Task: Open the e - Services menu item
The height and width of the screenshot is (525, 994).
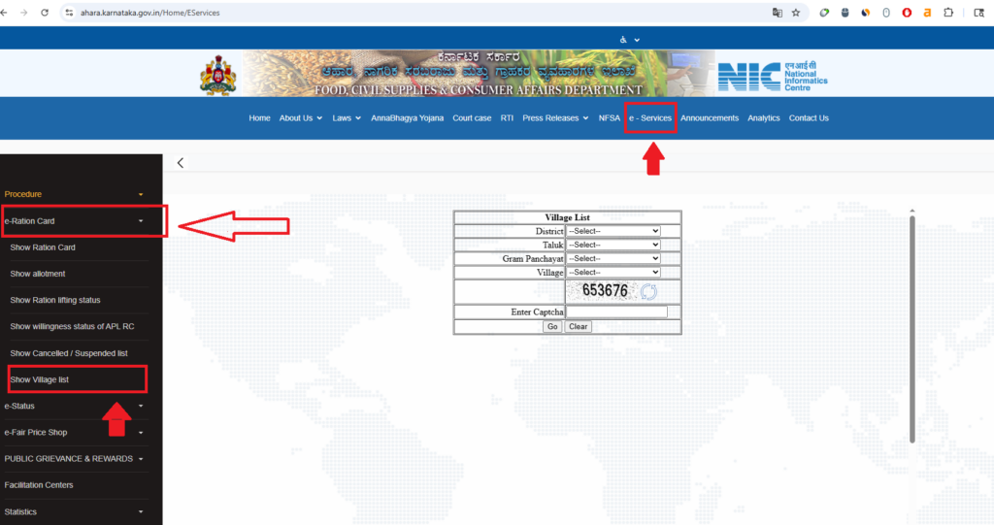Action: coord(650,118)
